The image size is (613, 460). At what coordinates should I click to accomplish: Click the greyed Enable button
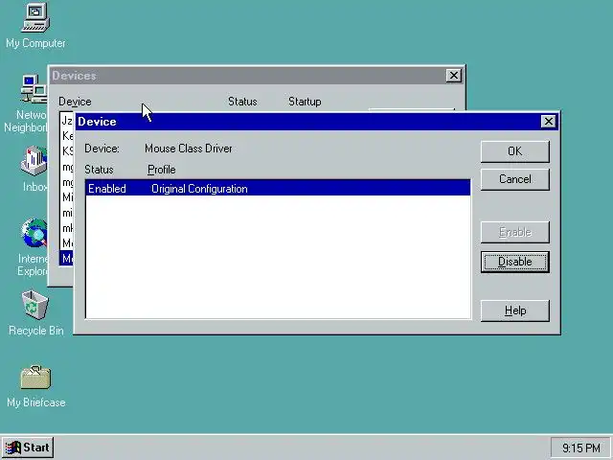(x=515, y=232)
